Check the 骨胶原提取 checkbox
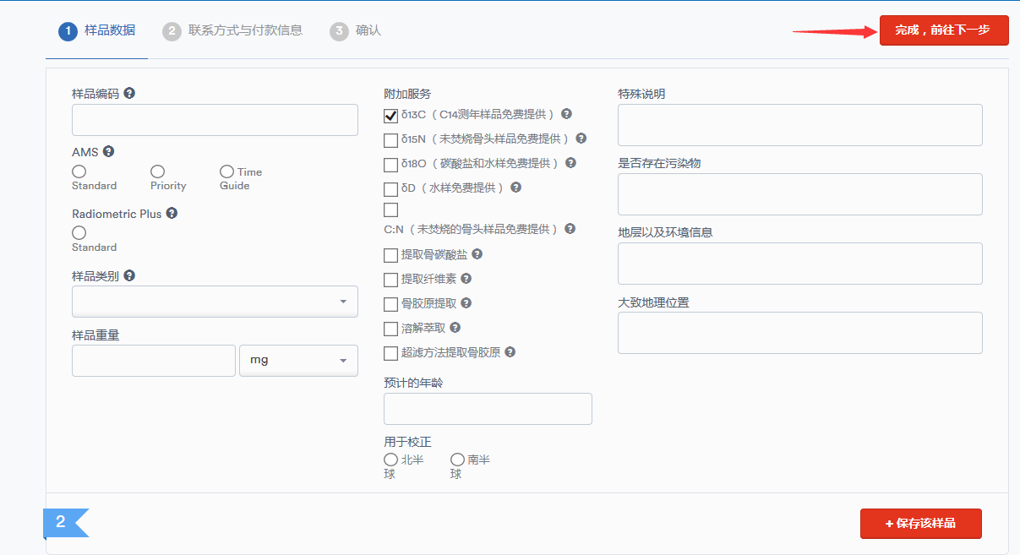 (390, 304)
